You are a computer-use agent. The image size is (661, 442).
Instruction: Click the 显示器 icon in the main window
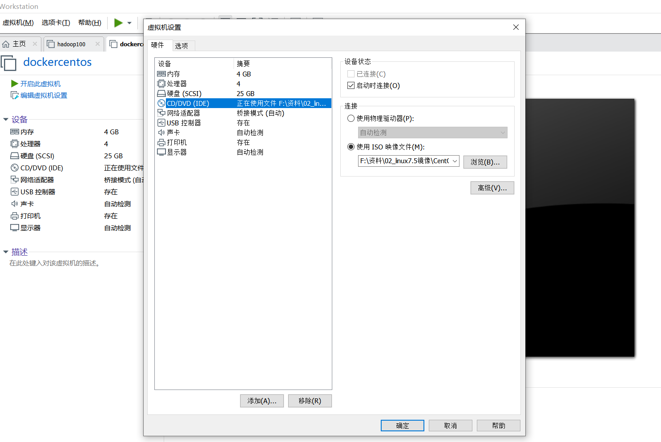tap(15, 228)
